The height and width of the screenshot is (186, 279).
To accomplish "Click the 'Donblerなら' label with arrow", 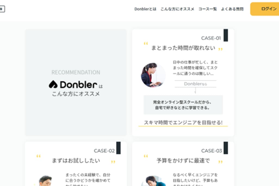I will coord(195,84).
